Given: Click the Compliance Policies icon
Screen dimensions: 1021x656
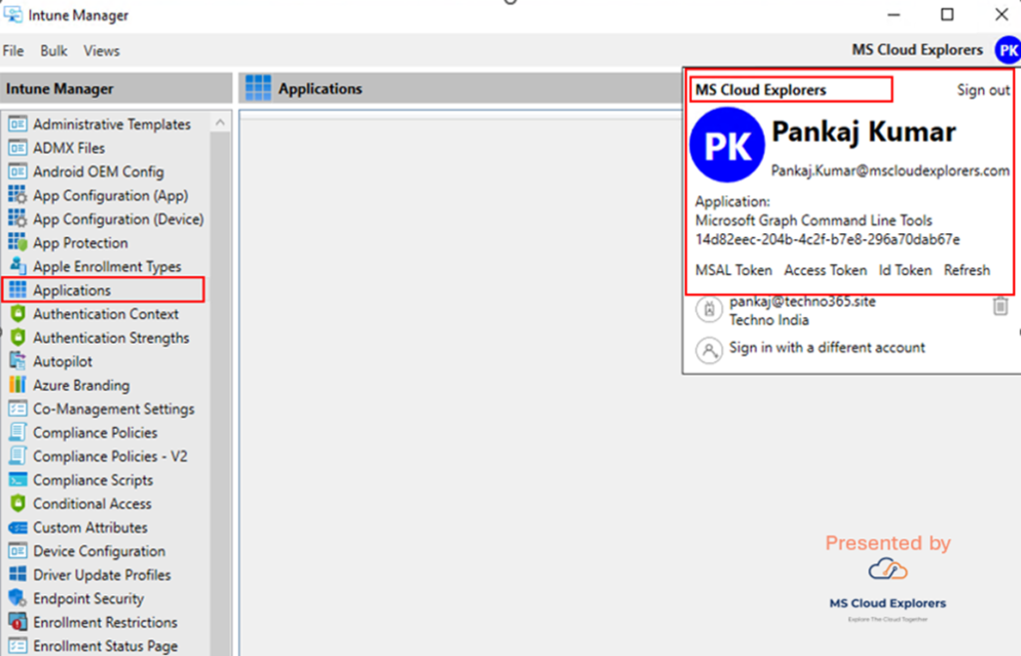Looking at the screenshot, I should (x=18, y=433).
